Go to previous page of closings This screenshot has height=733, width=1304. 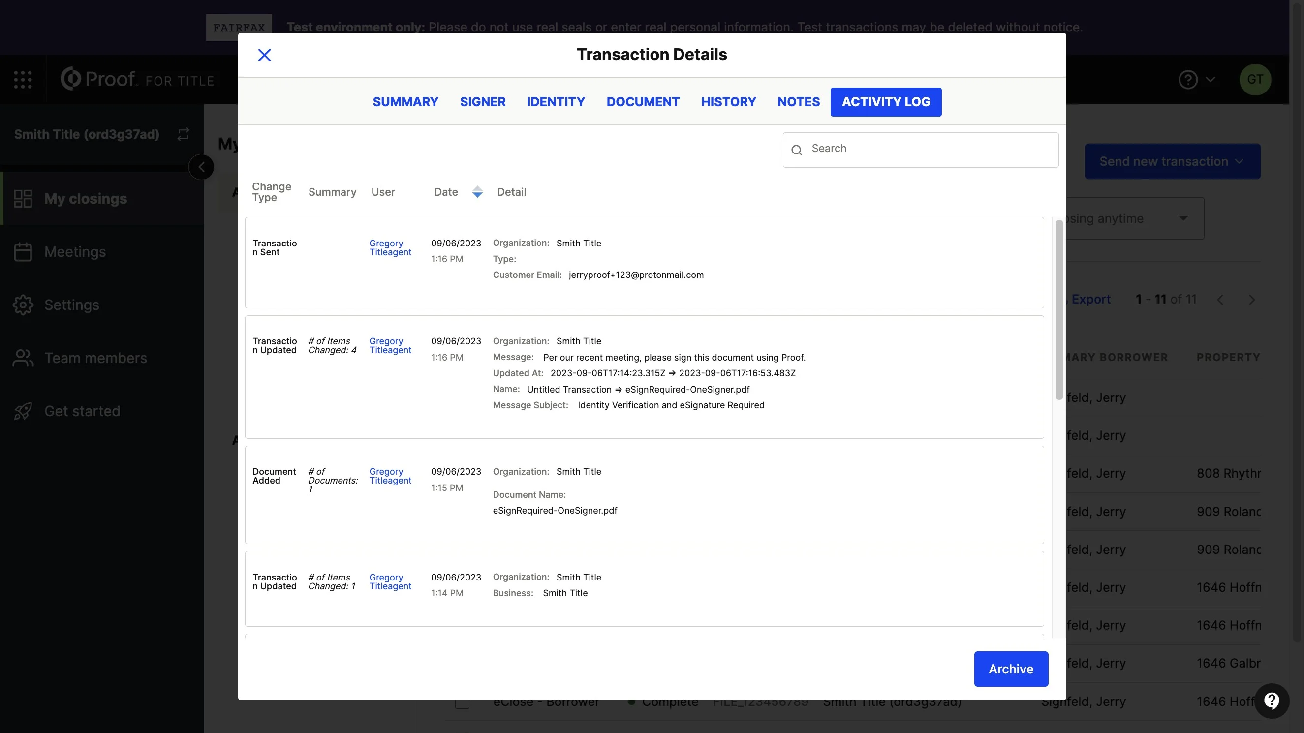[1220, 300]
